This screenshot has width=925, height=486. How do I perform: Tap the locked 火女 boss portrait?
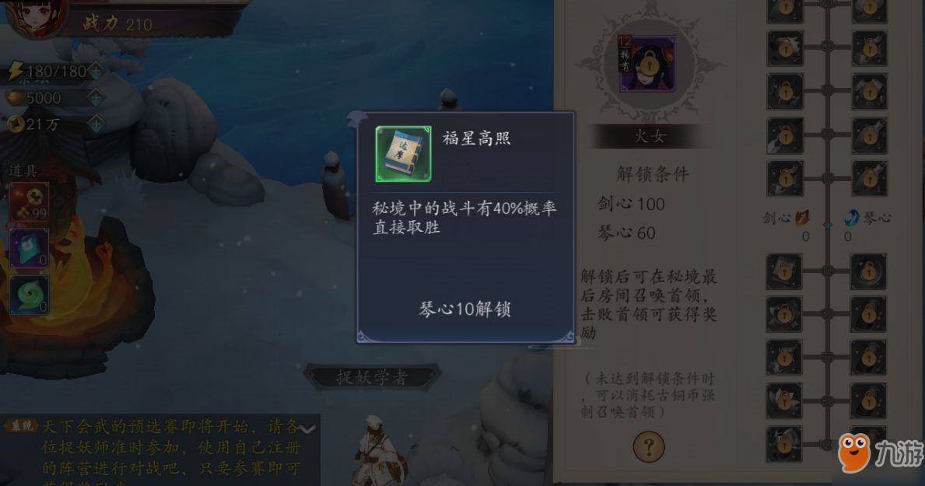point(647,64)
